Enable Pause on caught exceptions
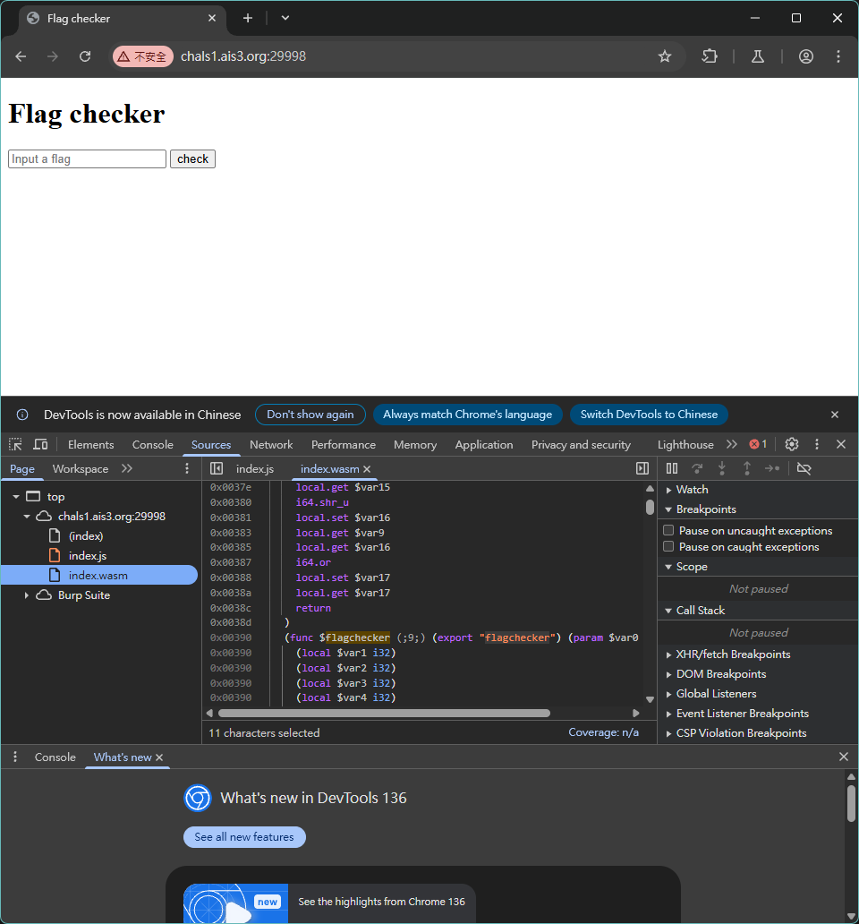This screenshot has width=859, height=924. pyautogui.click(x=668, y=547)
